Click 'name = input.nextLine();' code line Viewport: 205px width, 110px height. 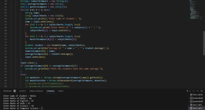coord(39,22)
